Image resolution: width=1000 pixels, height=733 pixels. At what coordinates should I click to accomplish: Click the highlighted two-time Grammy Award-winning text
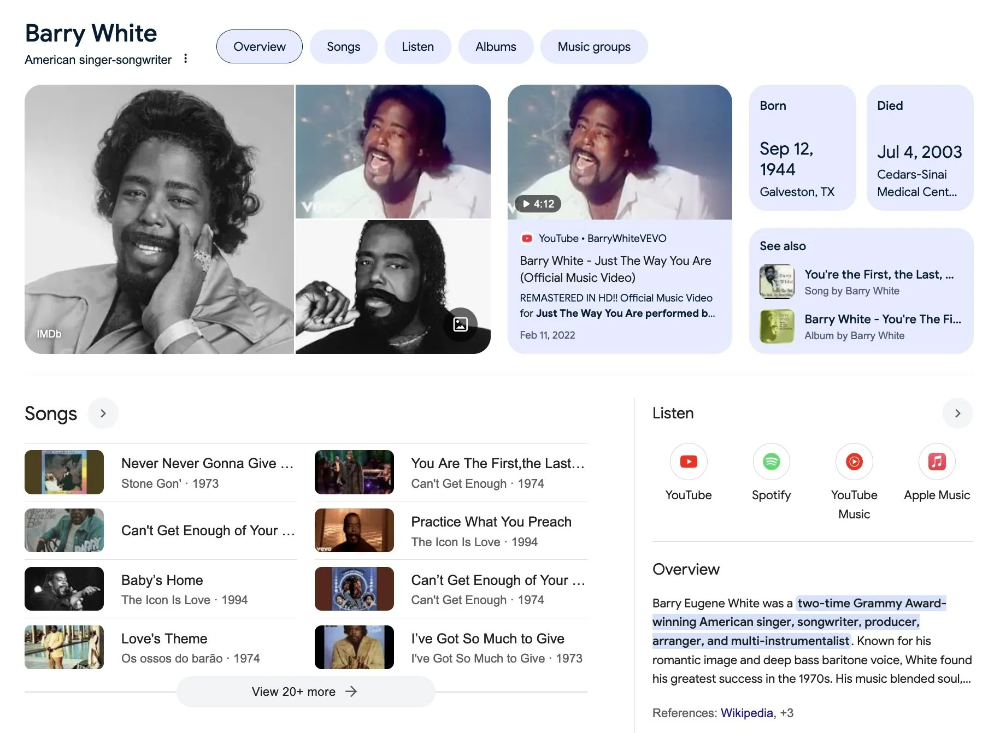coord(799,622)
